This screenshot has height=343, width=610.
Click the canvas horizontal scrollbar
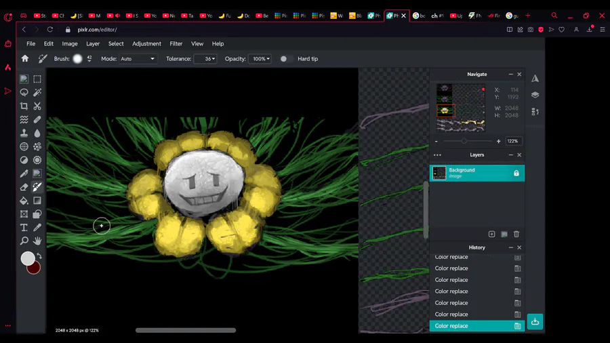186,330
